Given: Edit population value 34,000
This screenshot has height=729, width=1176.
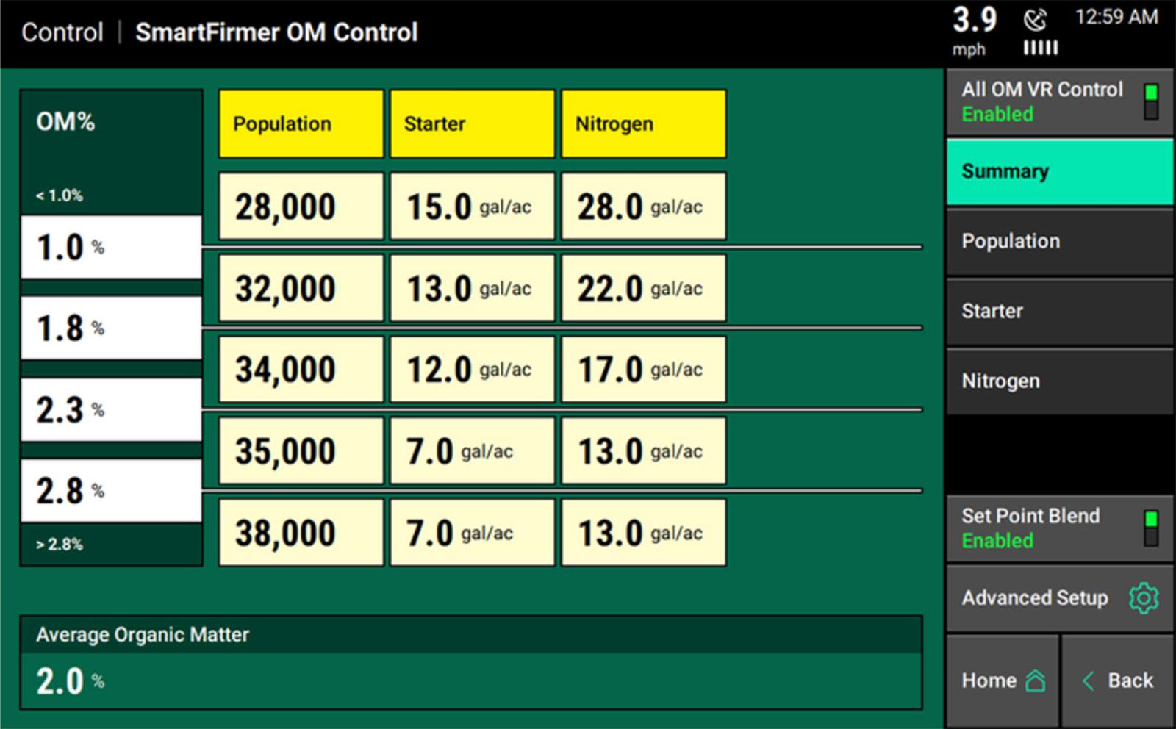Looking at the screenshot, I should (301, 369).
